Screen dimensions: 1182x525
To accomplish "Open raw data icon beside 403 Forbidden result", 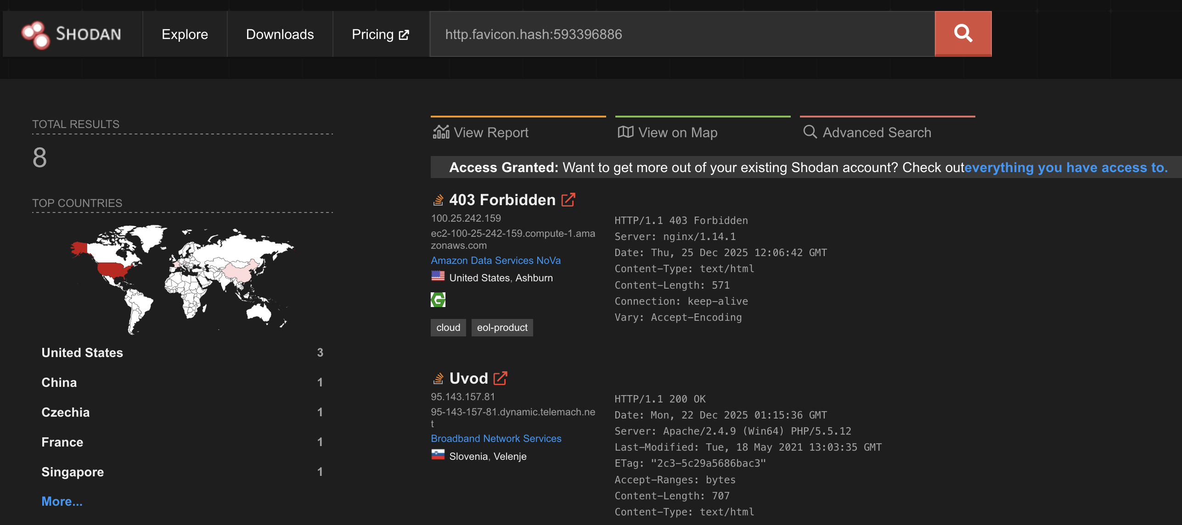I will pyautogui.click(x=438, y=199).
